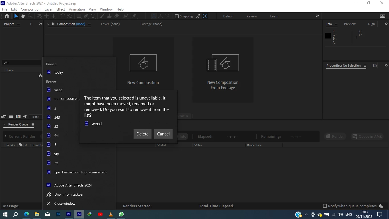Open the Properties panel menu

click(x=365, y=66)
